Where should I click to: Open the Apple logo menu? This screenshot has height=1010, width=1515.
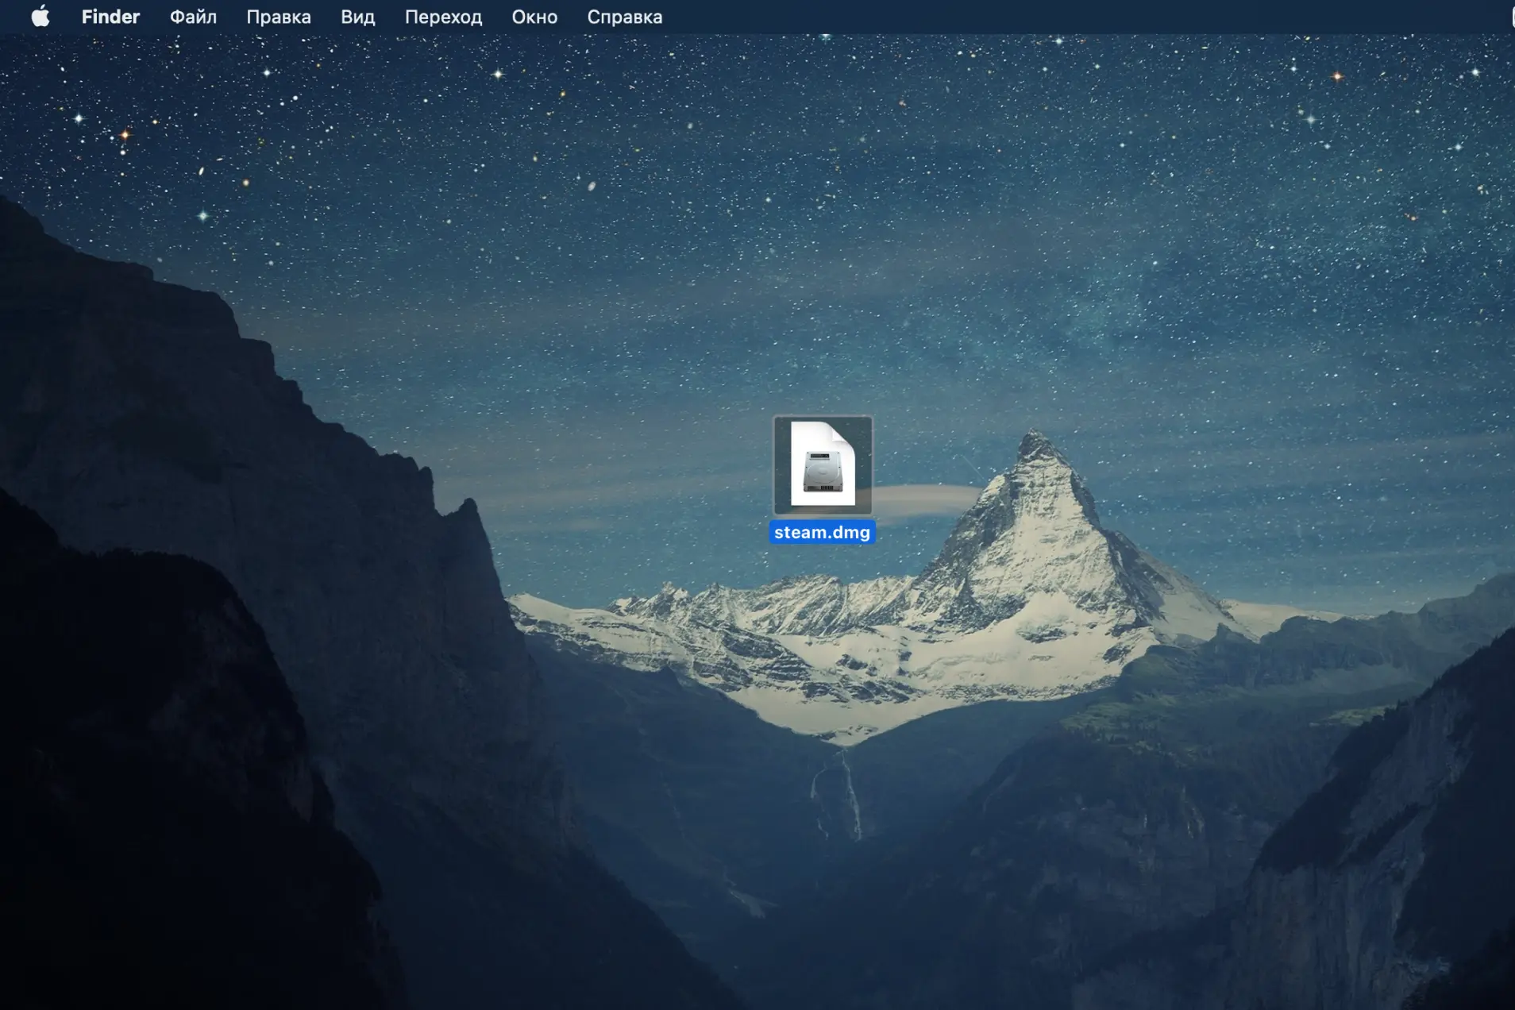coord(40,17)
